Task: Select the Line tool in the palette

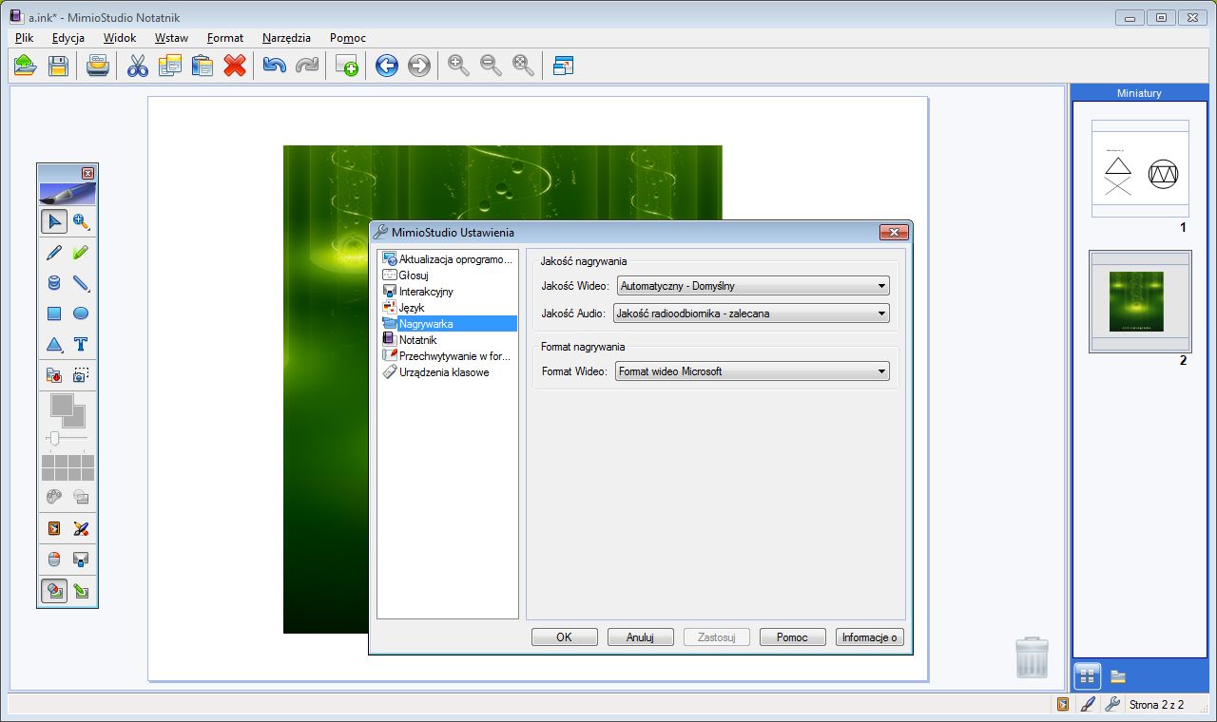Action: [81, 283]
